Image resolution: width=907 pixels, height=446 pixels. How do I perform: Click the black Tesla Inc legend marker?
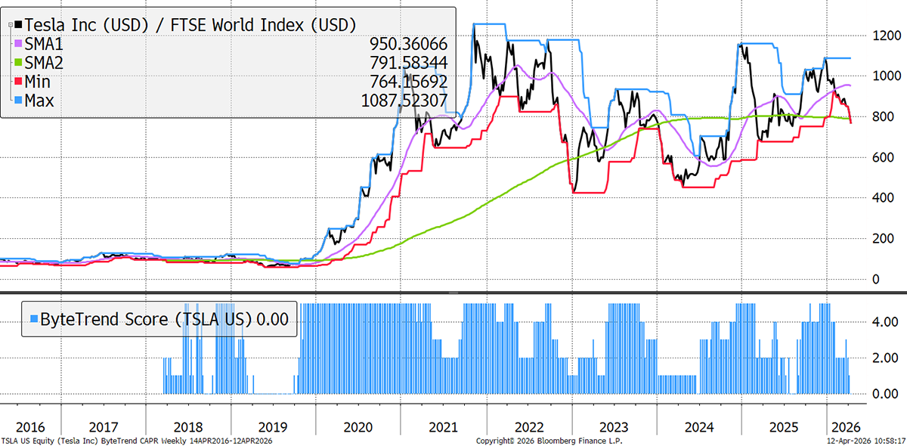tap(17, 26)
